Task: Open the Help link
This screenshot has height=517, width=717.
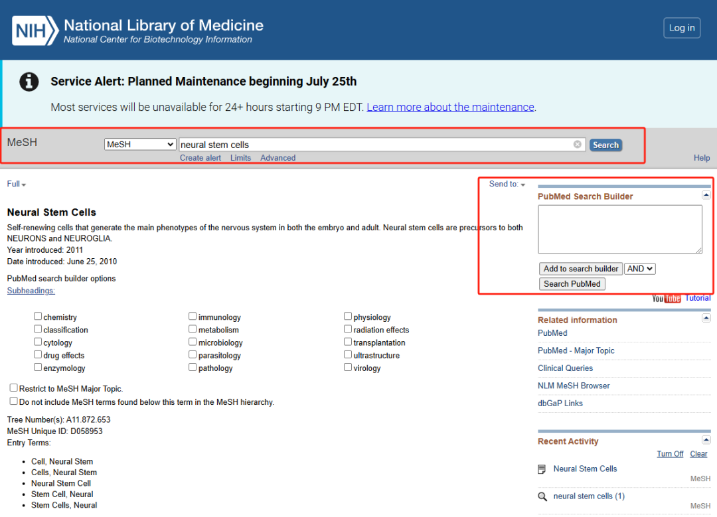Action: coord(702,158)
